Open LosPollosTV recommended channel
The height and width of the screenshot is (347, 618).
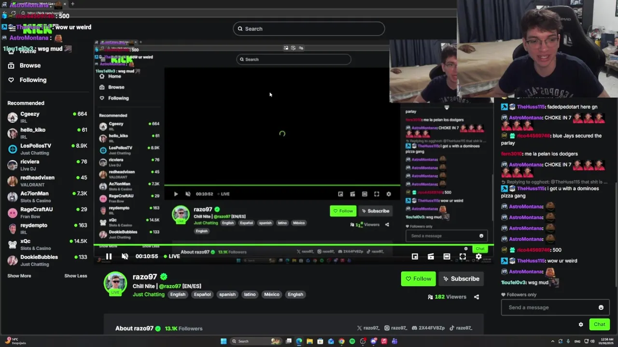click(47, 149)
